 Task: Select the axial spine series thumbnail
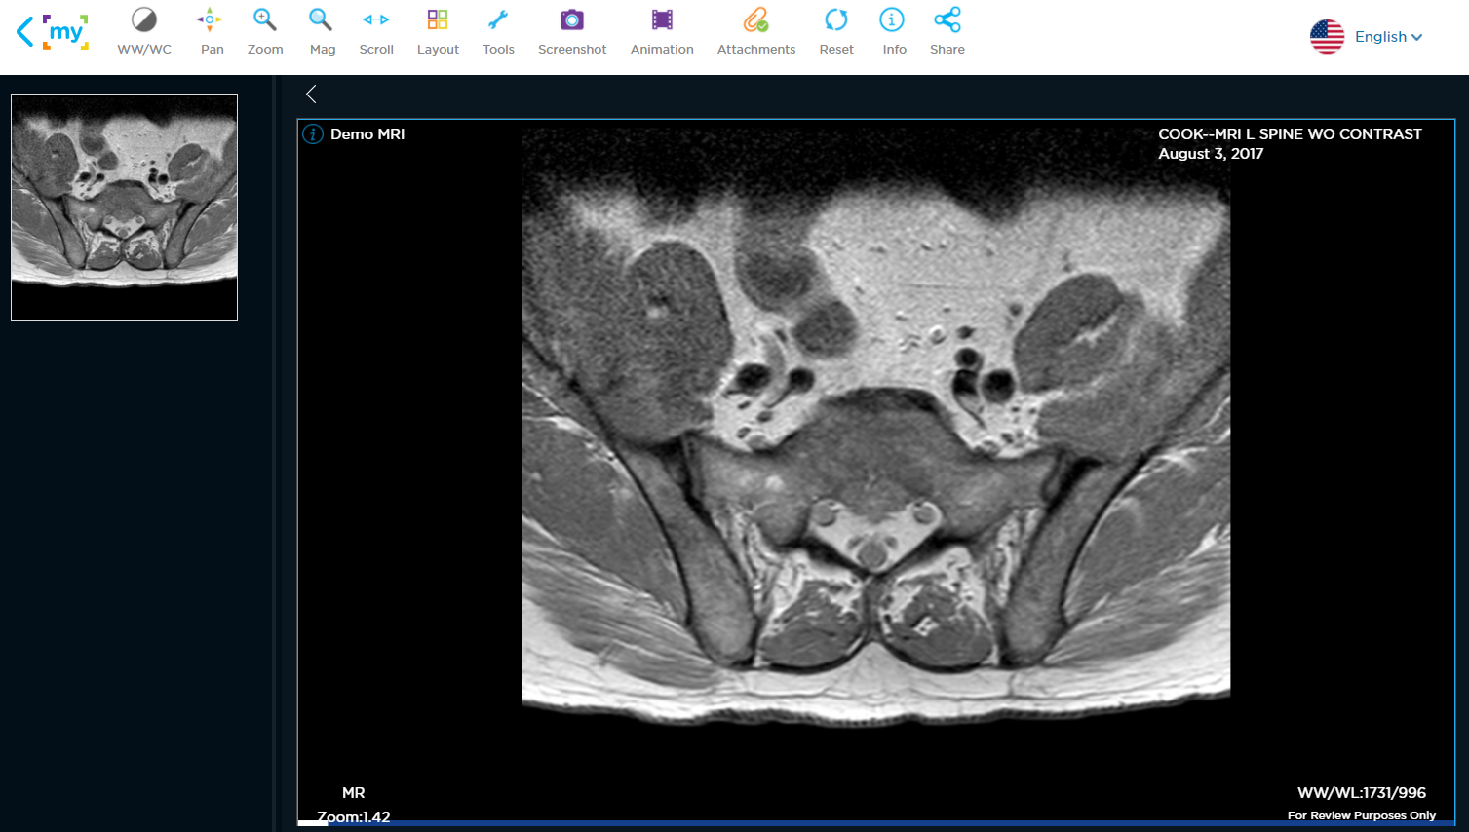124,207
